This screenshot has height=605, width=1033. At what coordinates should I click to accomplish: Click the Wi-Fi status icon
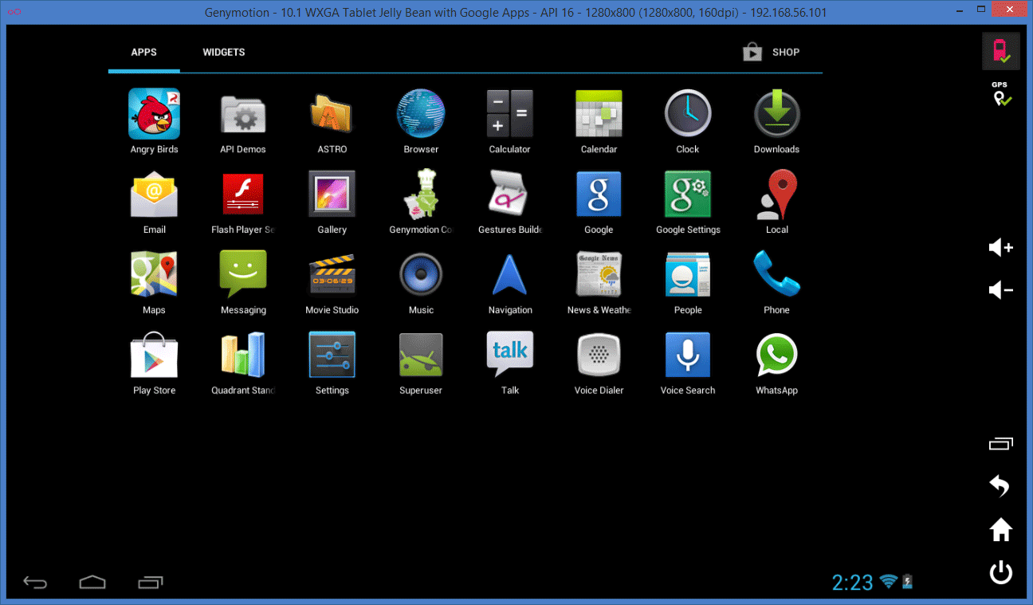point(889,582)
